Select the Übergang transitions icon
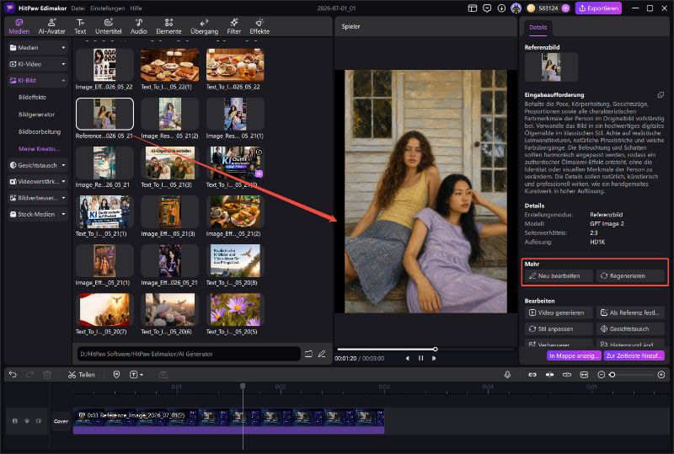The height and width of the screenshot is (454, 674). [204, 26]
